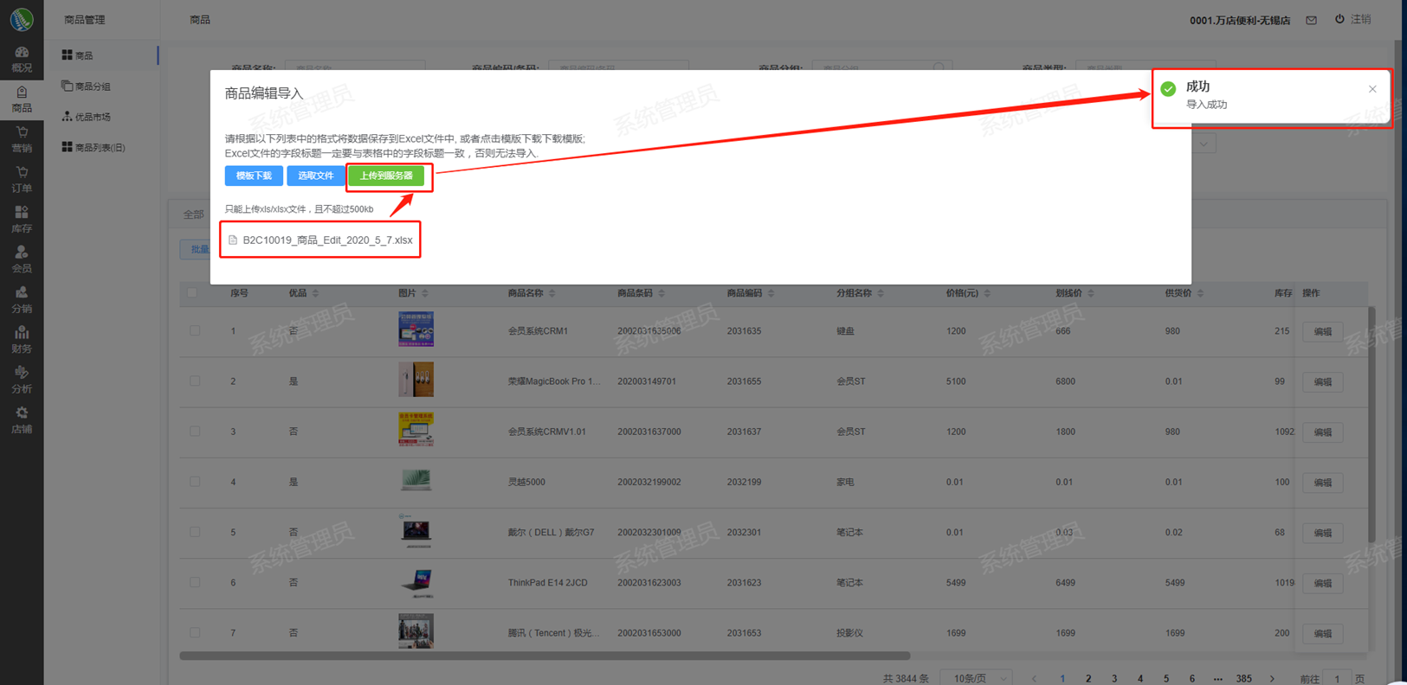Check the row for 灵越5000
Screen dimensions: 1407x685
pyautogui.click(x=195, y=482)
